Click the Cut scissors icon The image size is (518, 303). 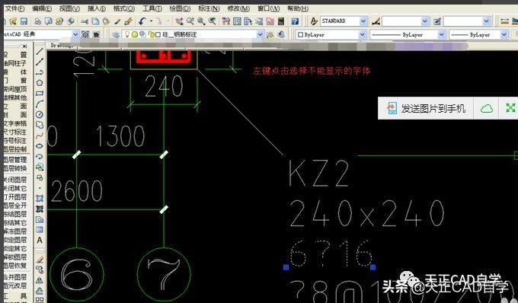click(x=85, y=21)
